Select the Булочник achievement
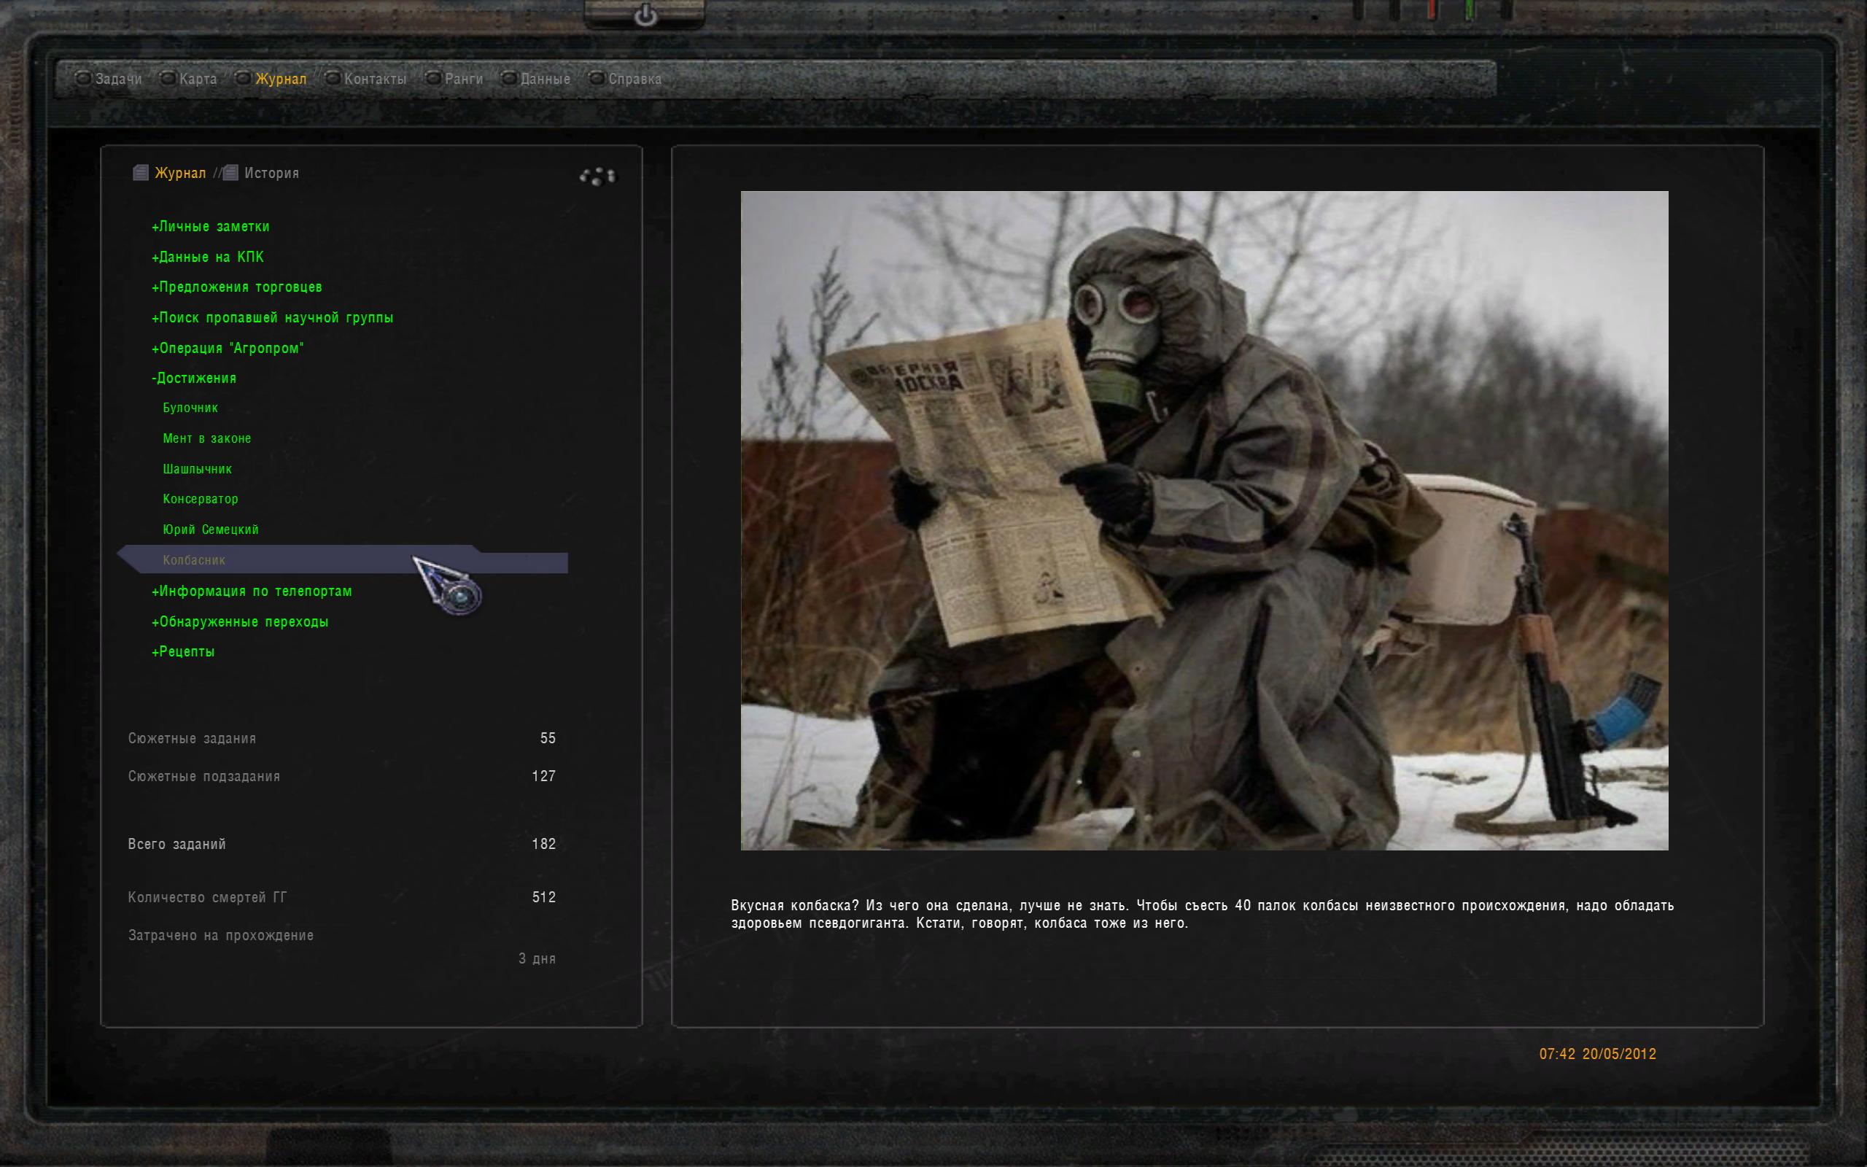Image resolution: width=1867 pixels, height=1167 pixels. point(190,408)
